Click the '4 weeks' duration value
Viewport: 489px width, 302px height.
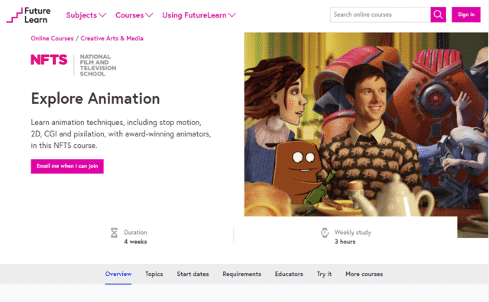coord(135,242)
